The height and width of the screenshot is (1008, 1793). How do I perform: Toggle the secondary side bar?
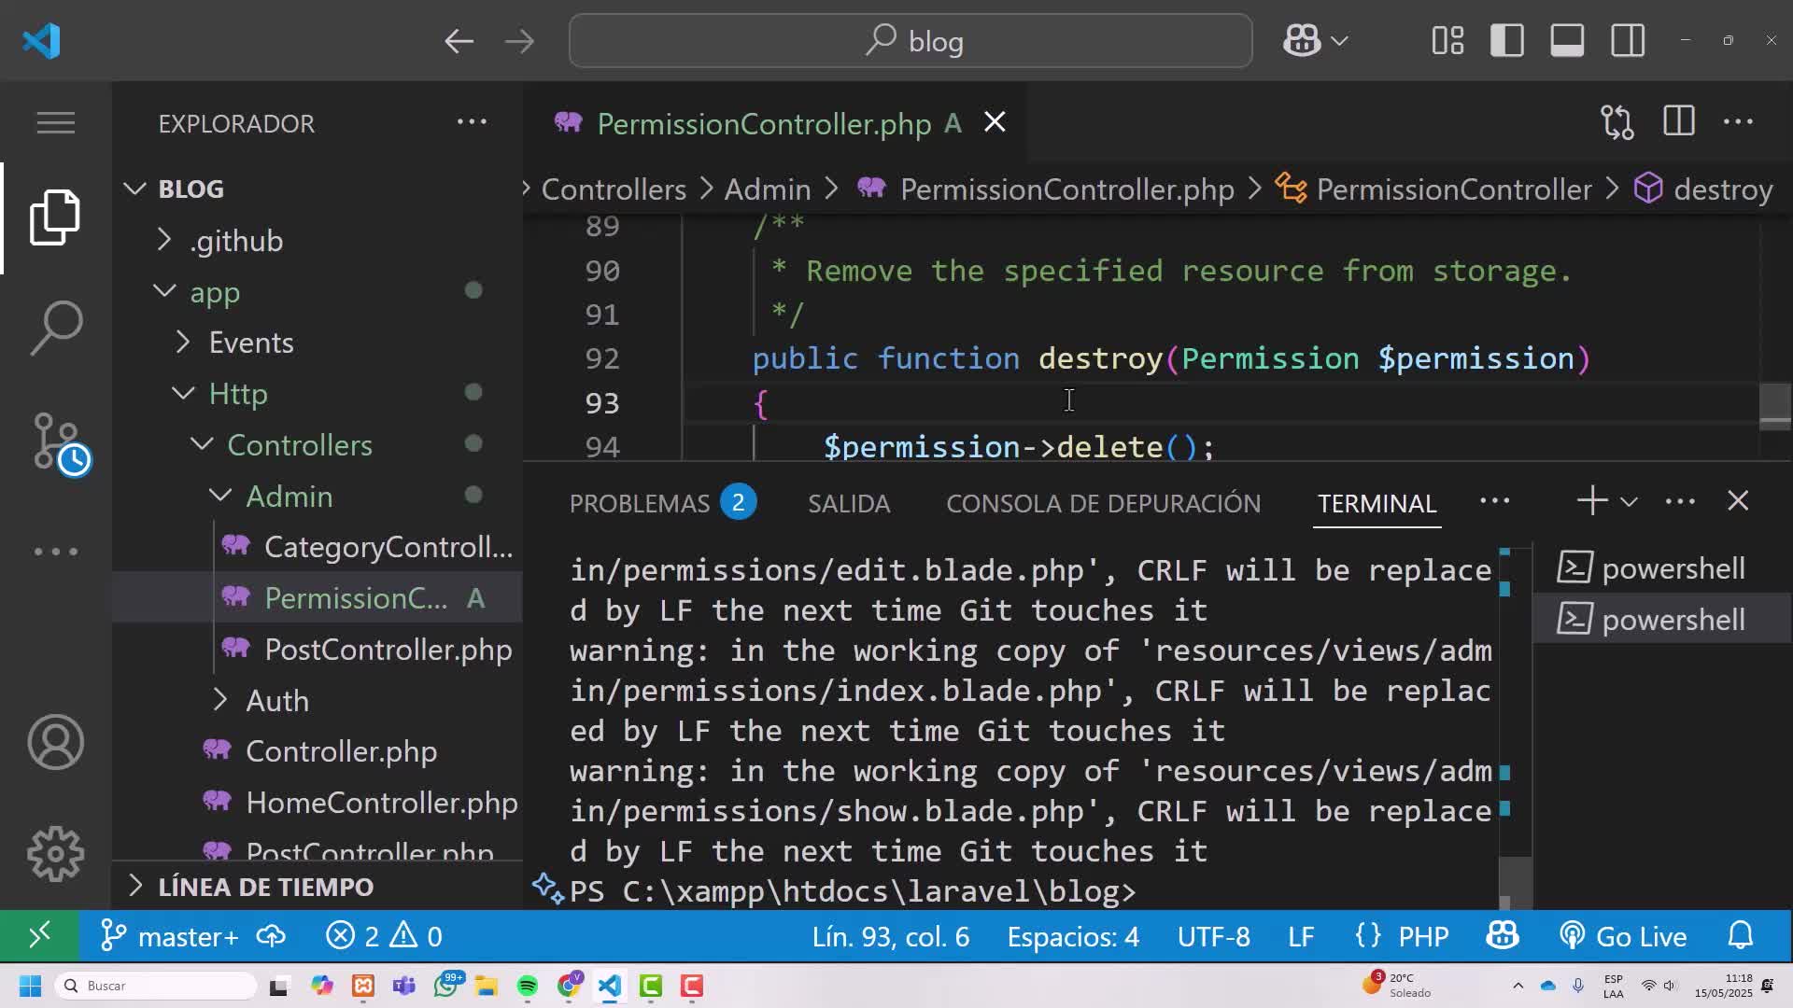[1628, 41]
